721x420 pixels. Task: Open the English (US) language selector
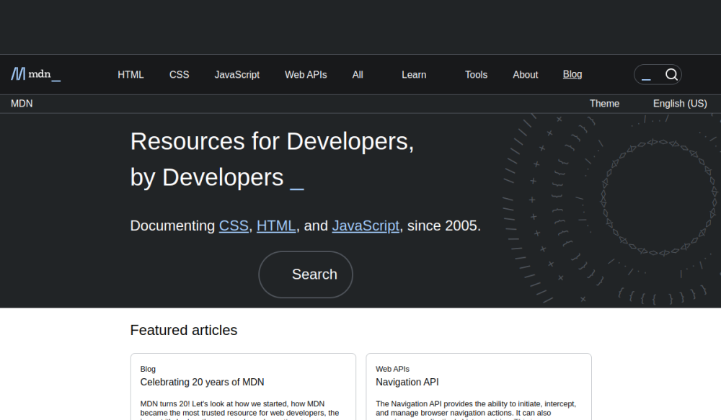tap(680, 104)
